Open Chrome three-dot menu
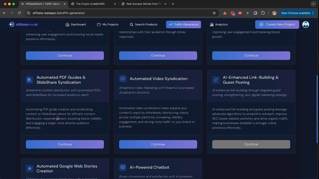The image size is (319, 179). pyautogui.click(x=313, y=13)
